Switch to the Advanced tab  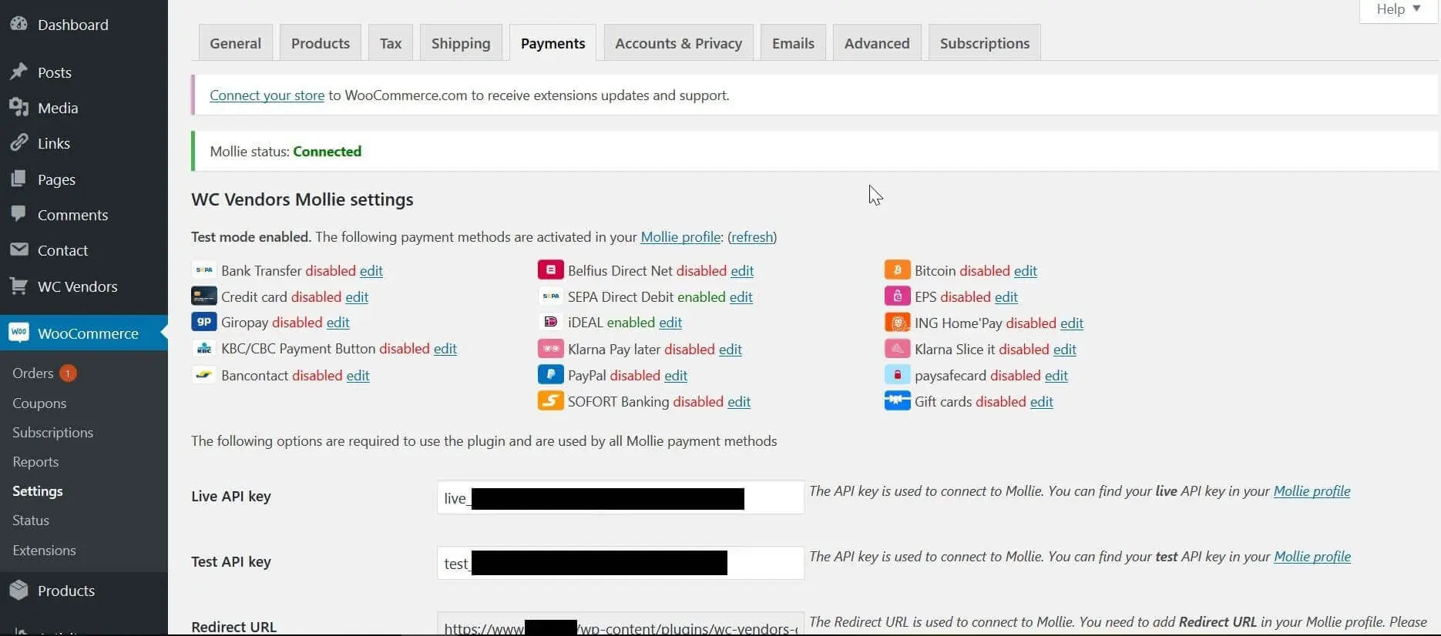click(877, 43)
